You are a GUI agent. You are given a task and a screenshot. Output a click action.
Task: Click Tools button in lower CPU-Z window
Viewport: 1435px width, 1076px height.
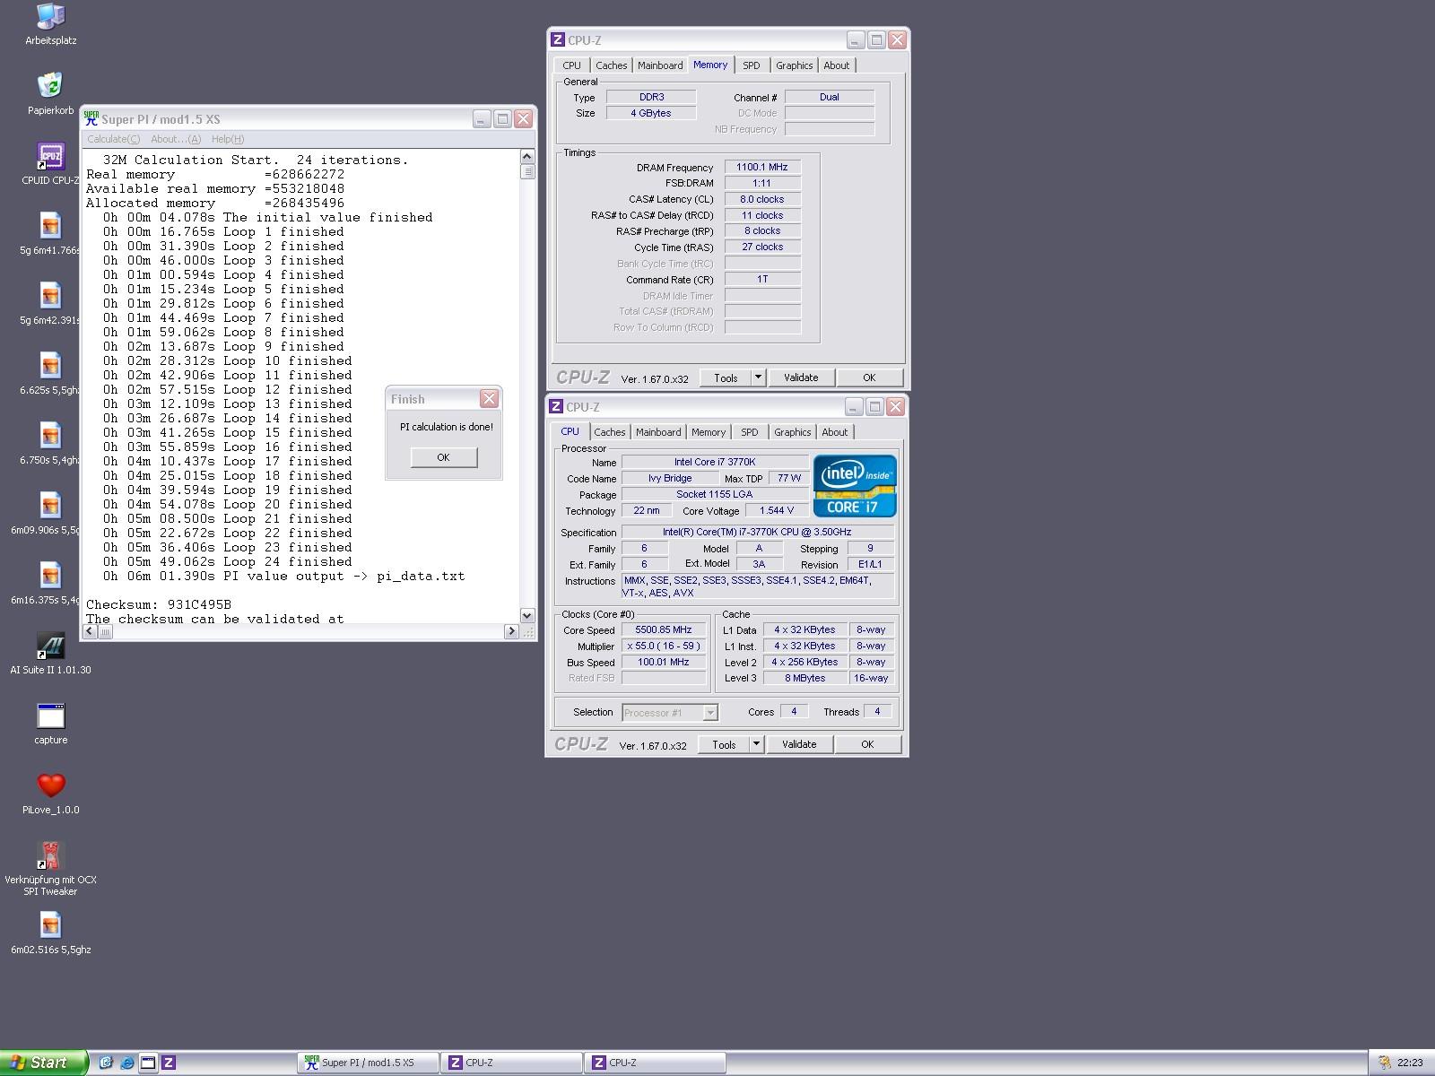[x=724, y=744]
